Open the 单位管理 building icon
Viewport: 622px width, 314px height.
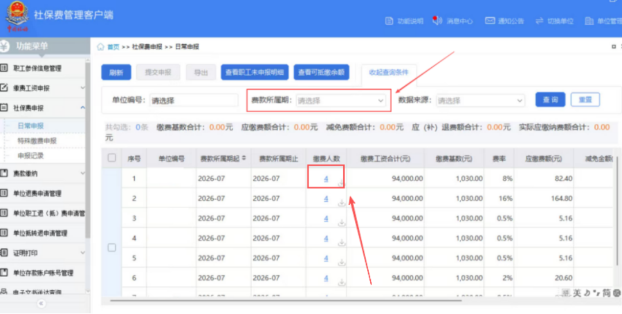tap(589, 21)
